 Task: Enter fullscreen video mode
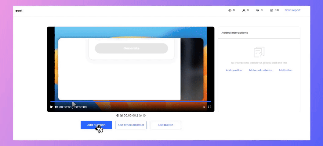coord(209,107)
